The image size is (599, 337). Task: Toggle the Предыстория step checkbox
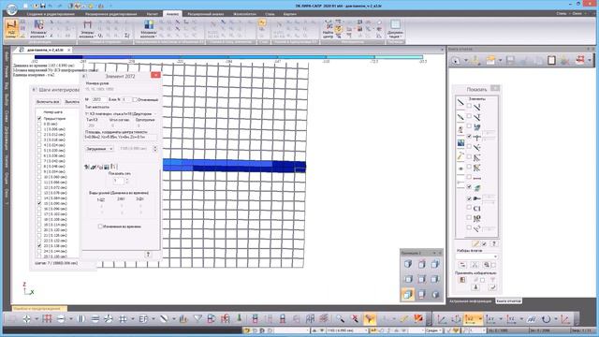click(x=39, y=119)
